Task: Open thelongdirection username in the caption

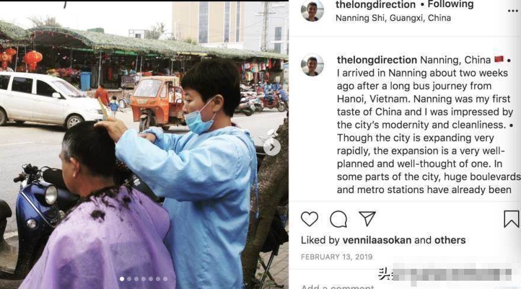Action: pyautogui.click(x=377, y=60)
